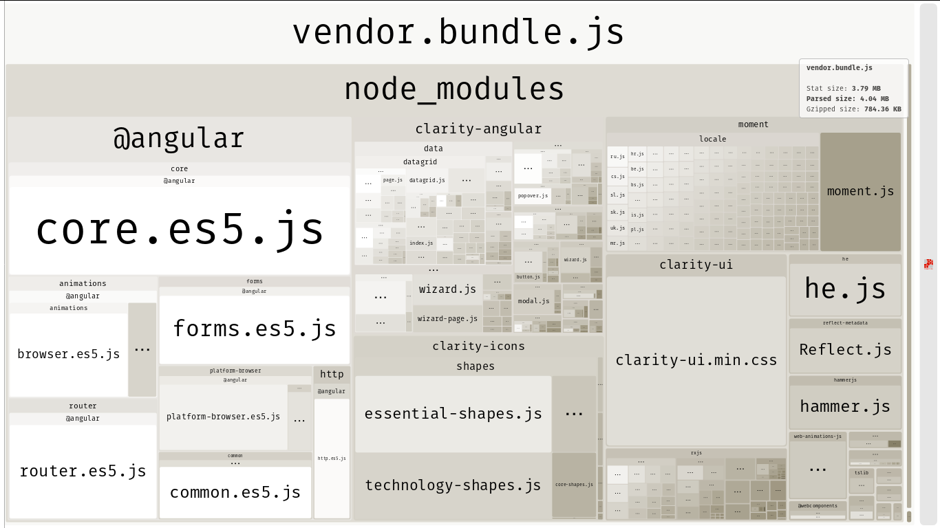
Task: Select the button.js module
Action: (528, 277)
